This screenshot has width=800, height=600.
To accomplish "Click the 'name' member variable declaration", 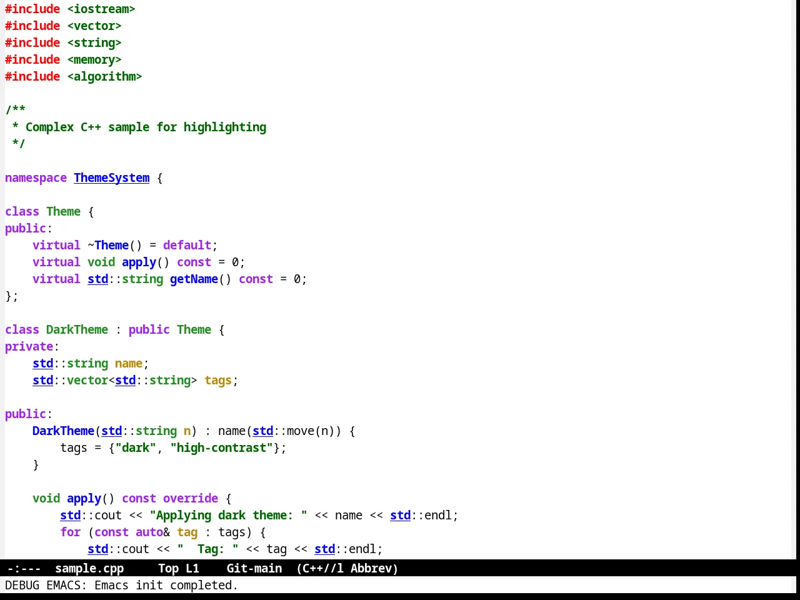I will coord(129,363).
